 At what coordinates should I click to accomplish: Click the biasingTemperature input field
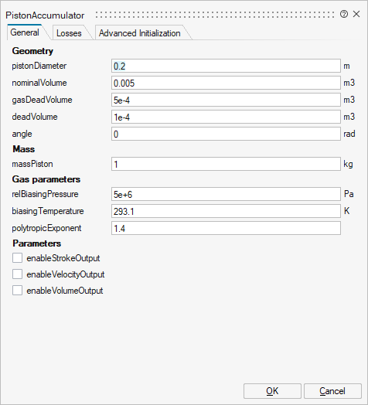pos(226,211)
